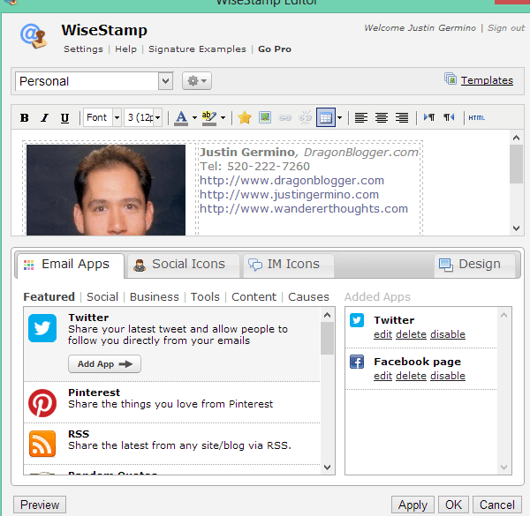
Task: Toggle italic formatting in editor toolbar
Action: point(44,118)
